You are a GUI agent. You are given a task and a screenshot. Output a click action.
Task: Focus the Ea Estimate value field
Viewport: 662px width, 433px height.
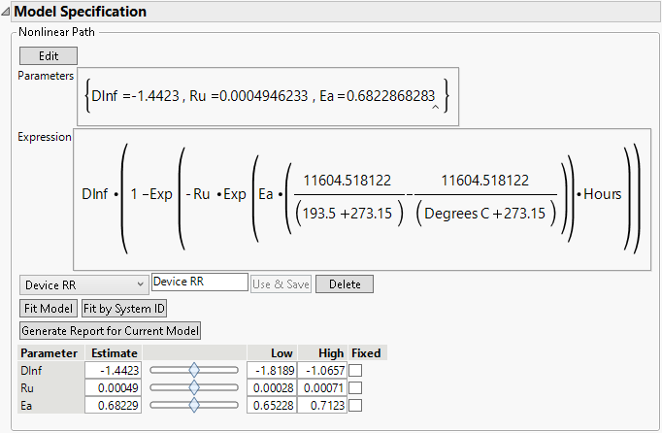point(114,405)
